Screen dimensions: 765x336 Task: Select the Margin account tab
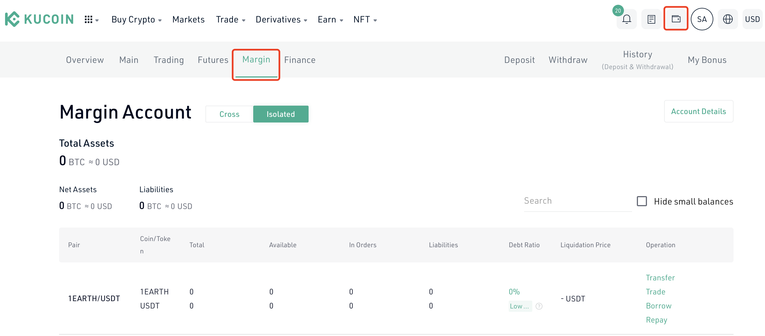[x=256, y=60]
